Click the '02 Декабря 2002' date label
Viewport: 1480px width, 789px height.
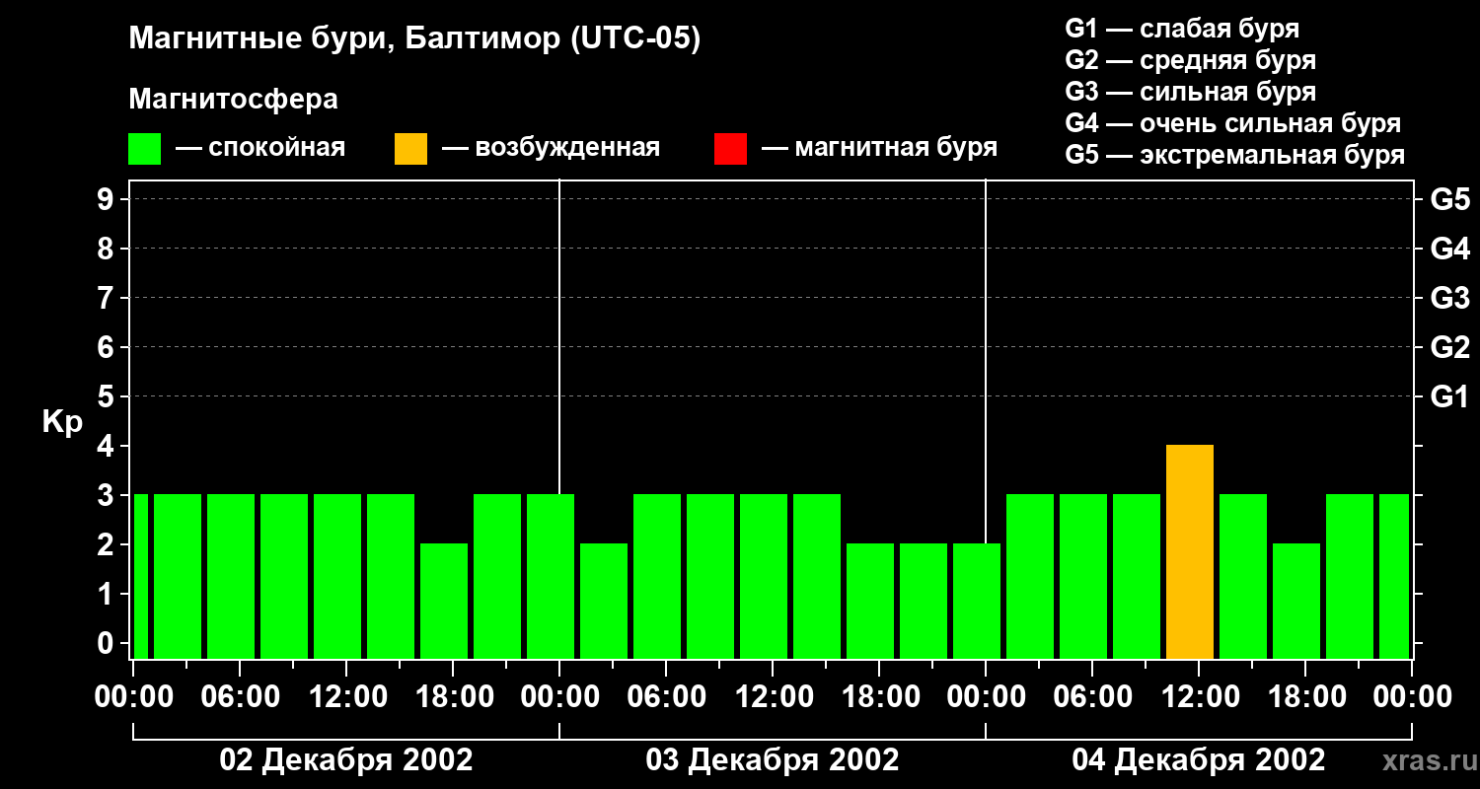click(345, 760)
